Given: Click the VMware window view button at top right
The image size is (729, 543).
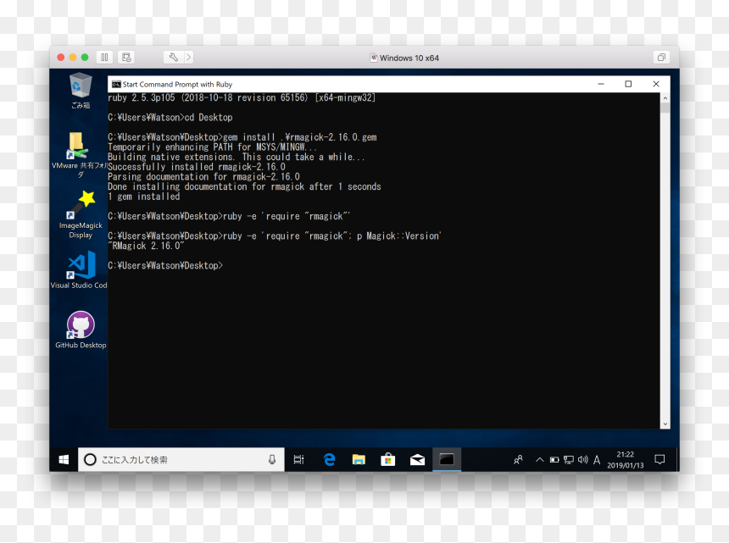Looking at the screenshot, I should click(x=661, y=57).
